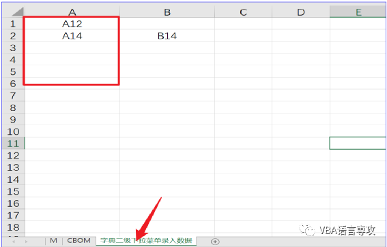The image size is (387, 247).
Task: Select row 13 header
Action: click(13, 167)
